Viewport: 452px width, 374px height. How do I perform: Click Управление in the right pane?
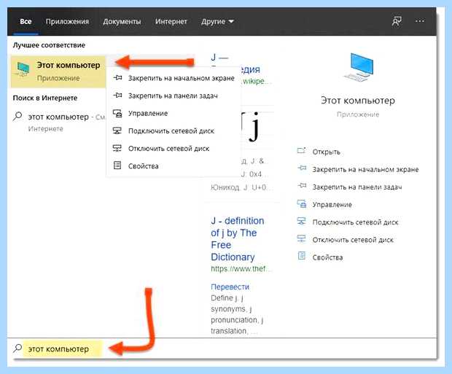pyautogui.click(x=332, y=205)
